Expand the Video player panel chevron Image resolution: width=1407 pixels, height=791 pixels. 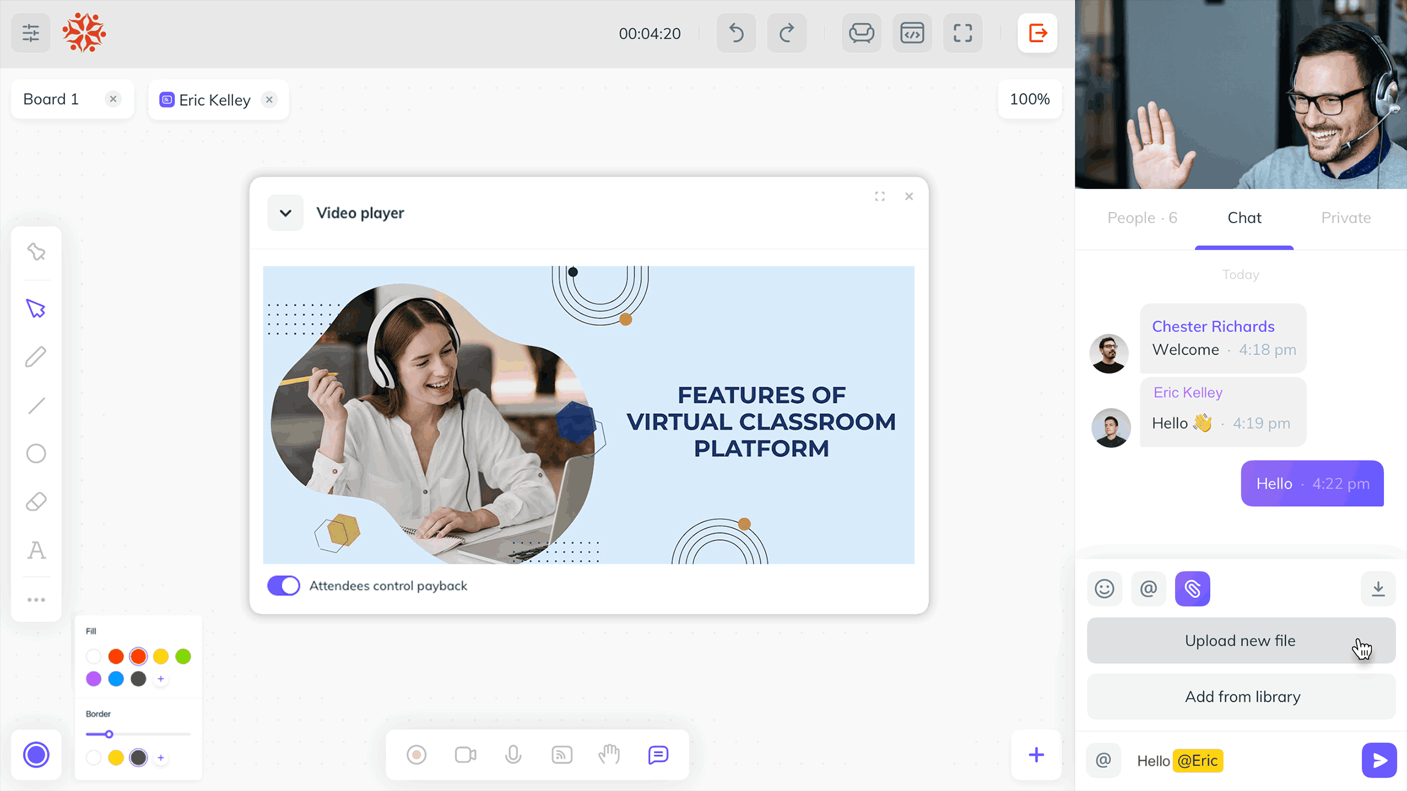[284, 213]
